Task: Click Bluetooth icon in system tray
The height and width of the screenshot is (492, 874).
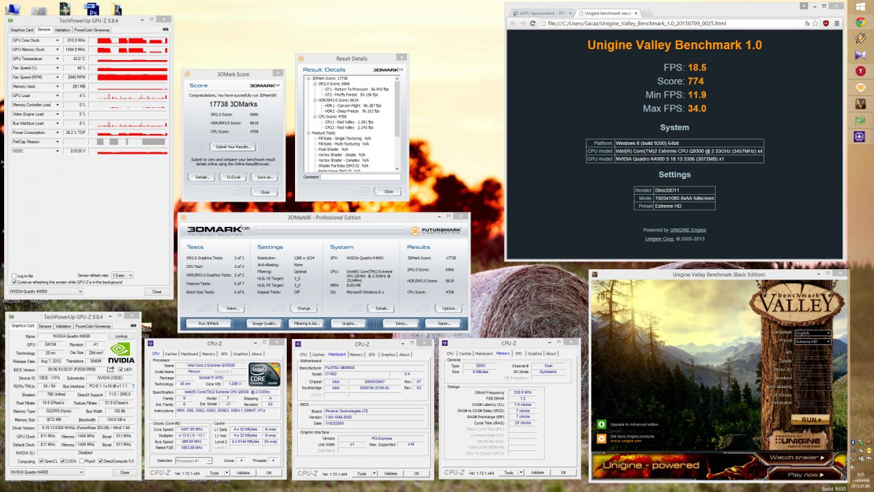Action: tap(853, 443)
